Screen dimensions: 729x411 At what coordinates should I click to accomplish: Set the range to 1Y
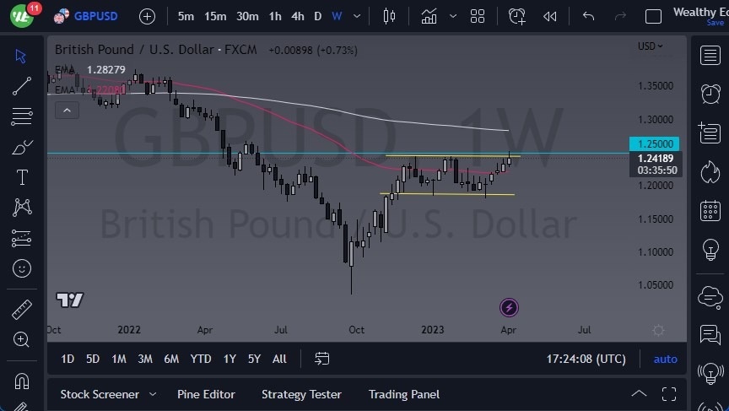click(x=229, y=359)
